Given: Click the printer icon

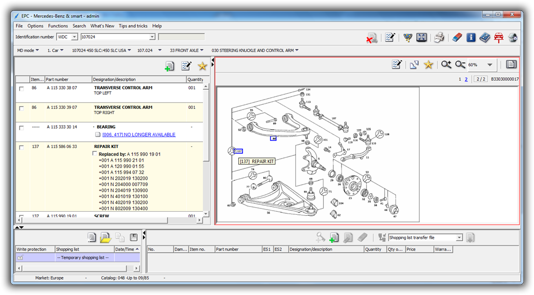Looking at the screenshot, I should pyautogui.click(x=439, y=38).
